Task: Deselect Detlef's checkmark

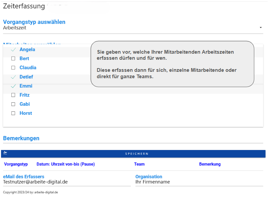Action: (x=13, y=77)
